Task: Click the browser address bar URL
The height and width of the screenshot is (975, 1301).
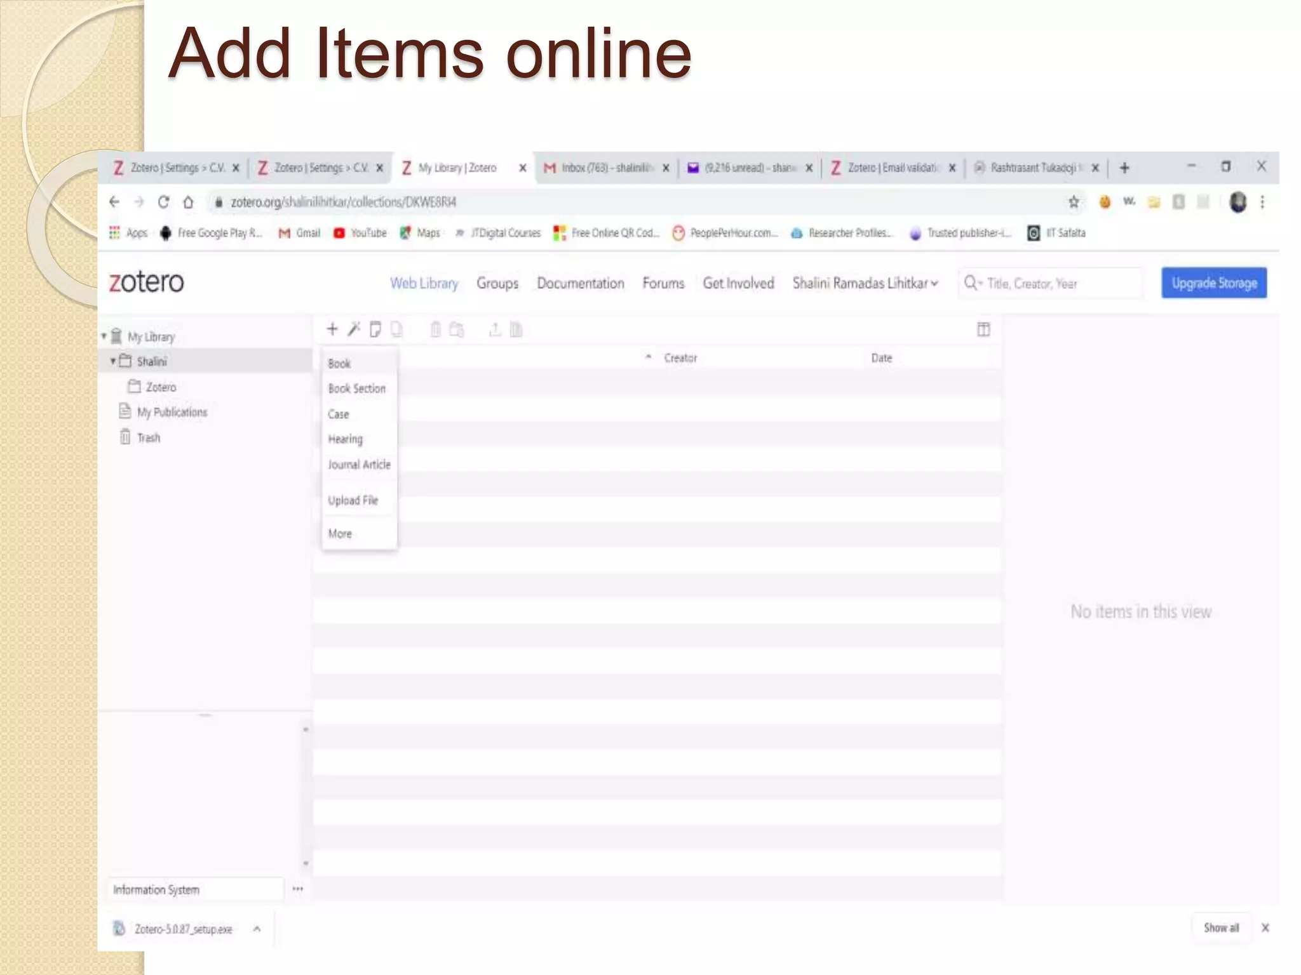Action: click(x=343, y=202)
